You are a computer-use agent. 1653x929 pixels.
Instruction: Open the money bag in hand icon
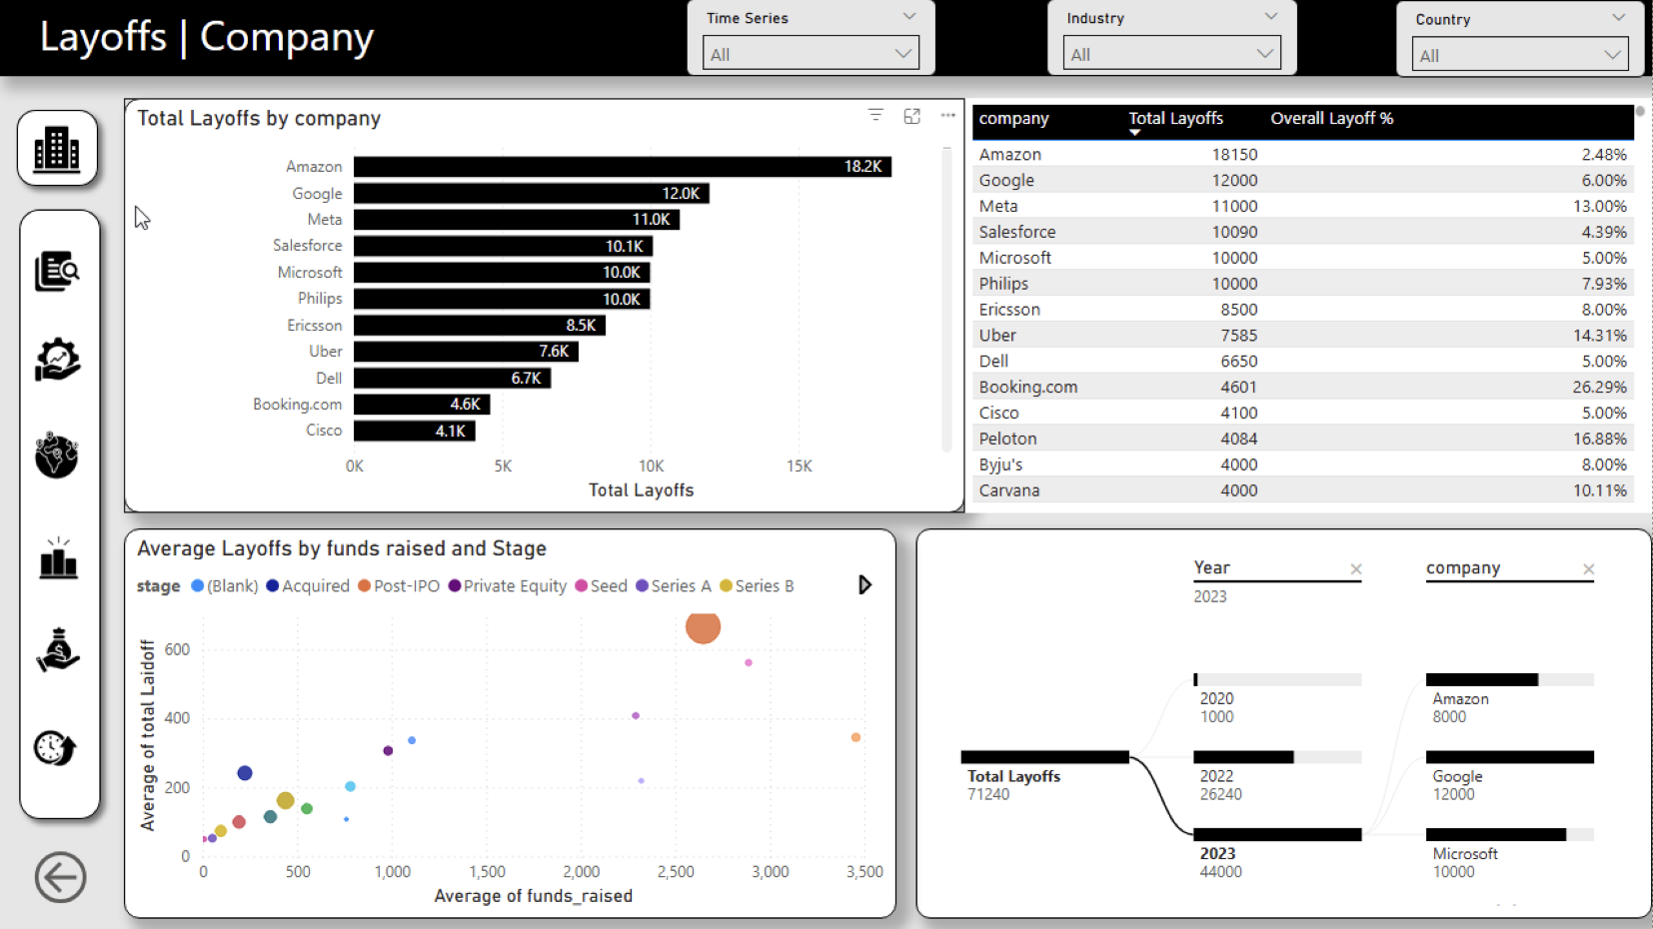point(58,650)
